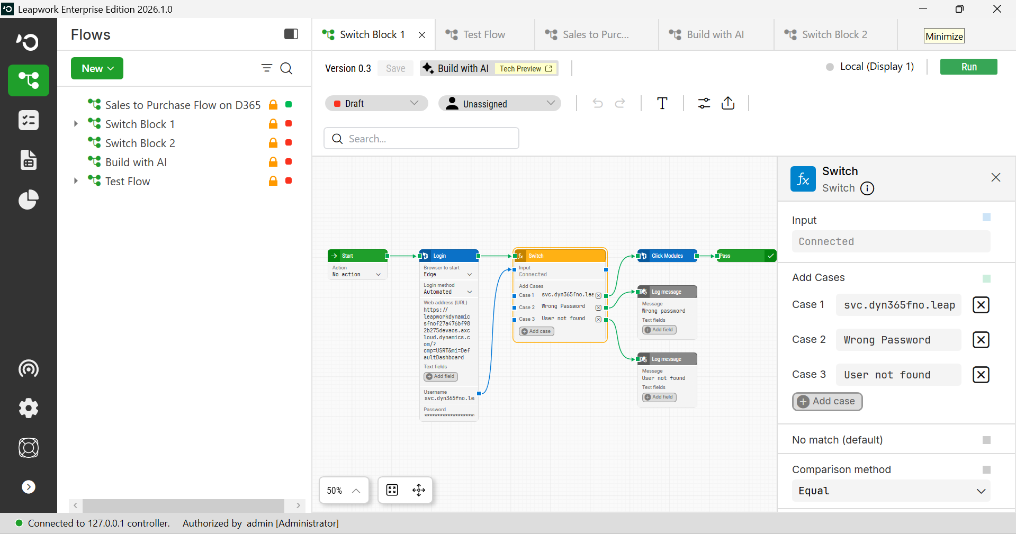The height and width of the screenshot is (534, 1016).
Task: Expand the Switch Block 1 tree item
Action: tap(76, 124)
